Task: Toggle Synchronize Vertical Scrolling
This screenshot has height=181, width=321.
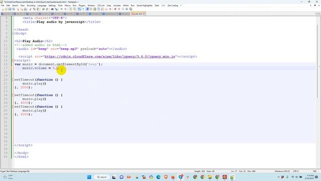Action: coord(70,9)
